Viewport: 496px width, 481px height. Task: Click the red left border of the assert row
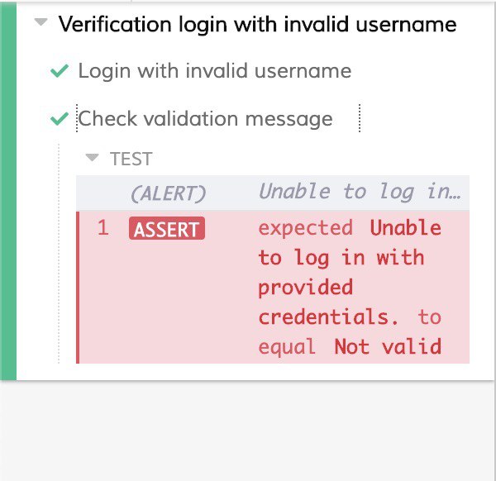(x=78, y=287)
